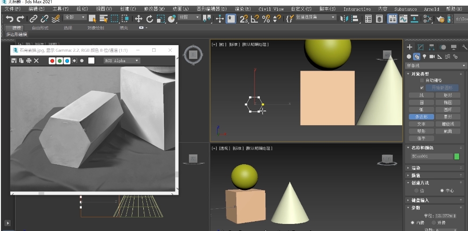Screen dimensions: 468x231
Task: Activate the Rotate tool
Action: pos(149,19)
